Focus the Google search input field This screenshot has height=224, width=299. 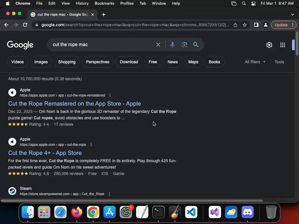coord(103,45)
